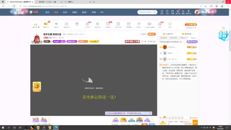
Task: Open 直播 in the site navigation
Action: 56,12
